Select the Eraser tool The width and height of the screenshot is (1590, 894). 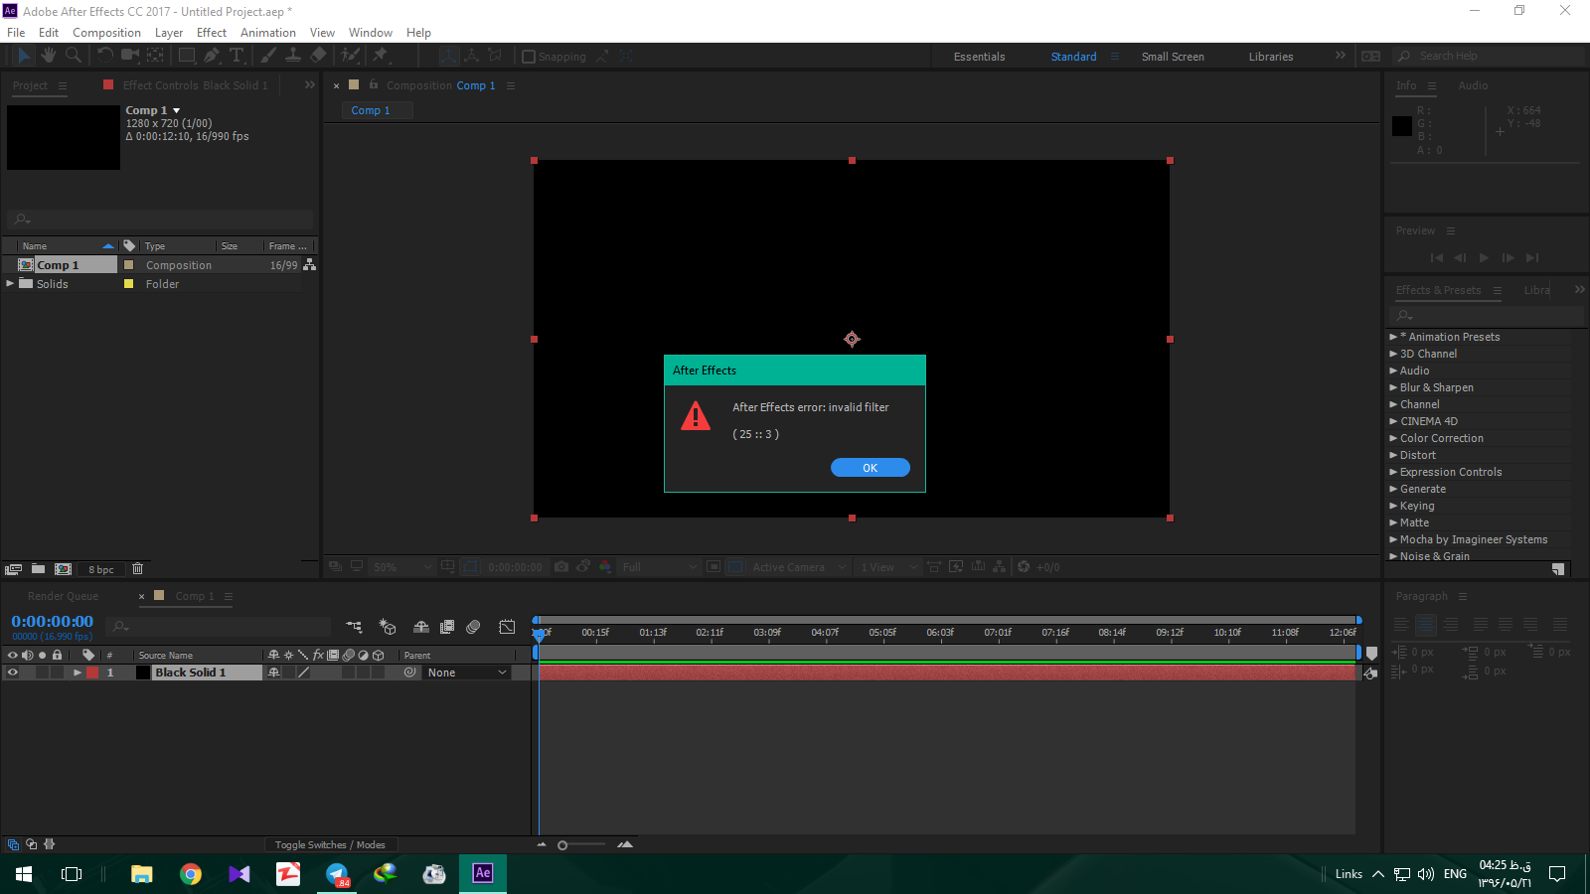click(x=318, y=56)
